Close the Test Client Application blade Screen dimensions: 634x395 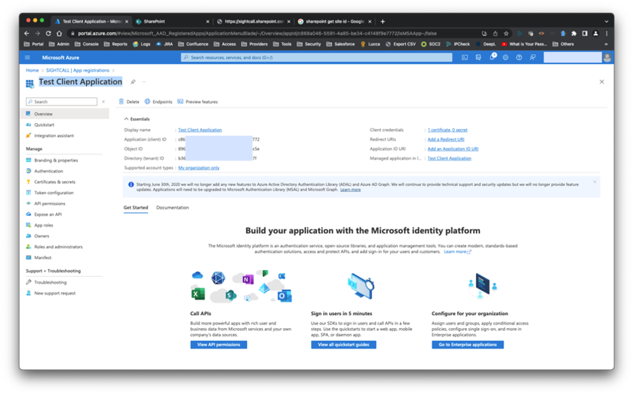click(x=602, y=82)
